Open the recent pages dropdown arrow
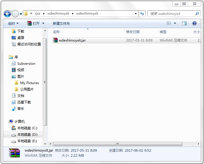This screenshot has width=204, height=164. 21,14
